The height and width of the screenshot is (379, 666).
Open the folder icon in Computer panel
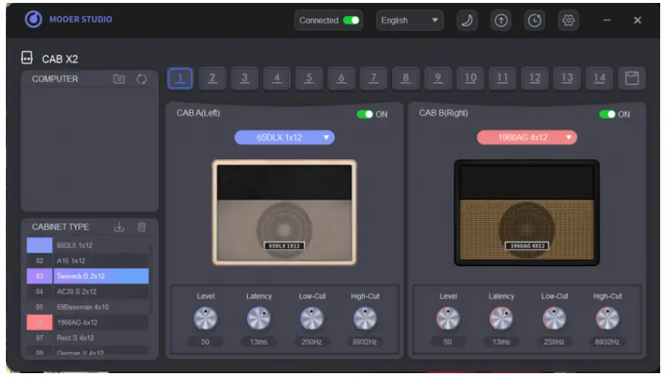[119, 79]
